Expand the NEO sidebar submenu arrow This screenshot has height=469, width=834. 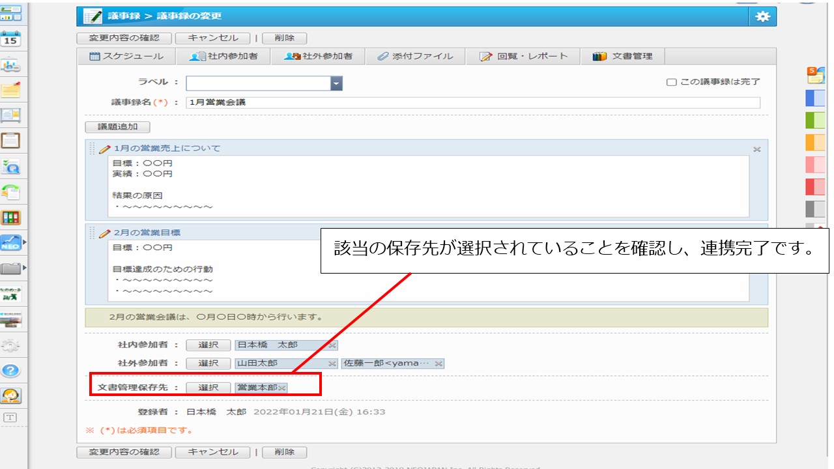(x=25, y=242)
